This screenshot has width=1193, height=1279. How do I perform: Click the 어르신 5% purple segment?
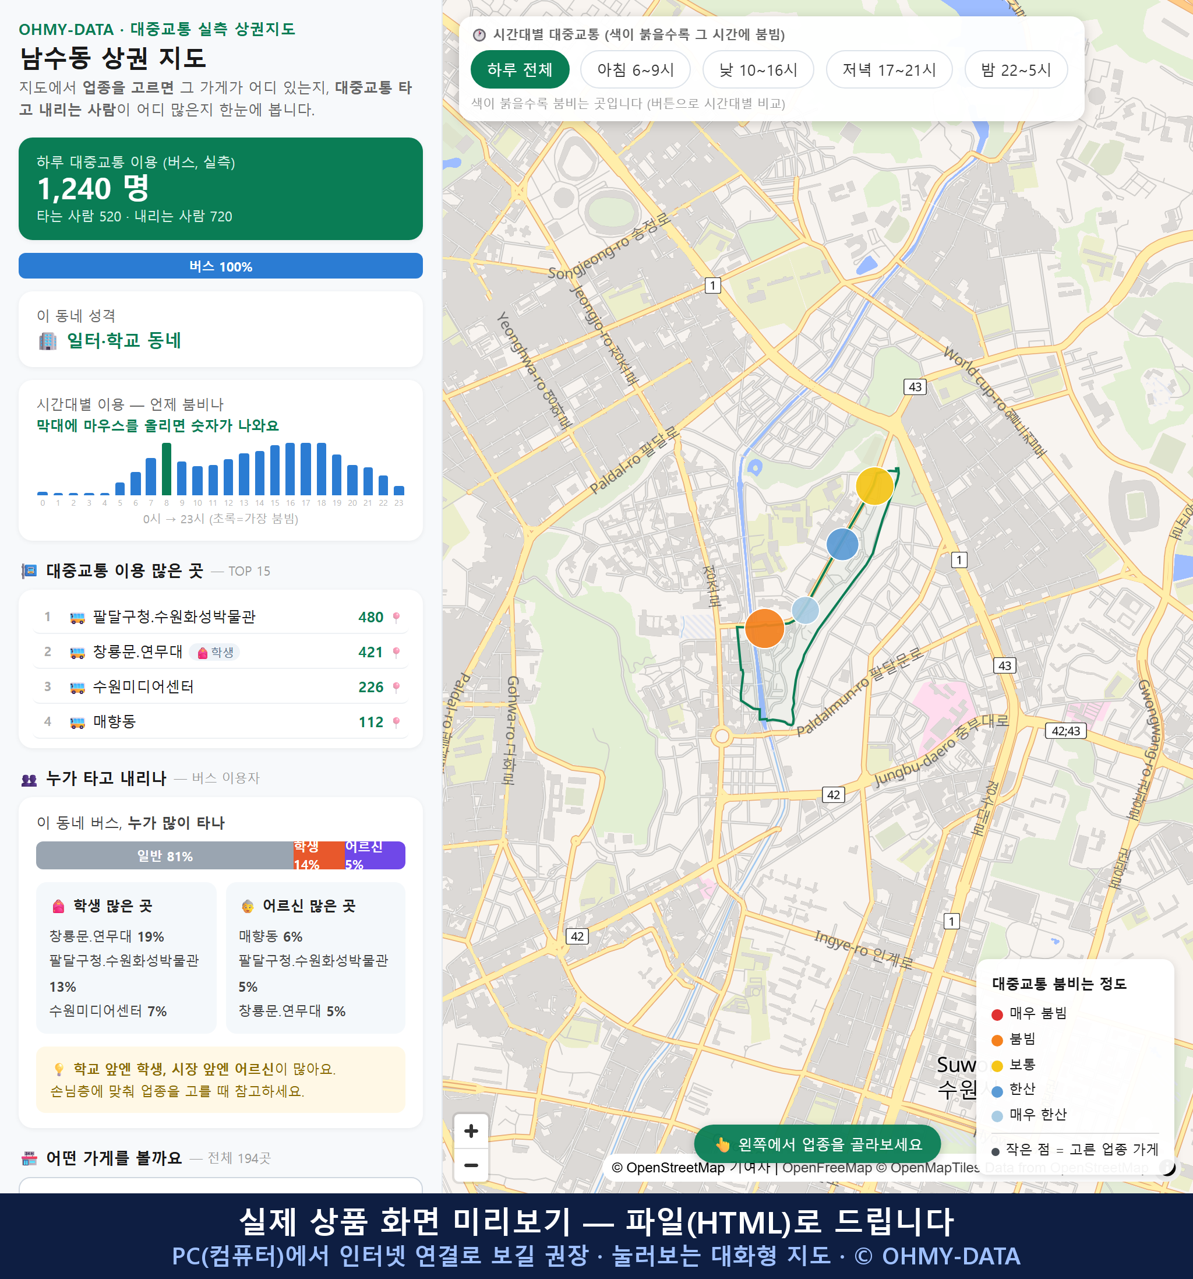click(x=375, y=855)
